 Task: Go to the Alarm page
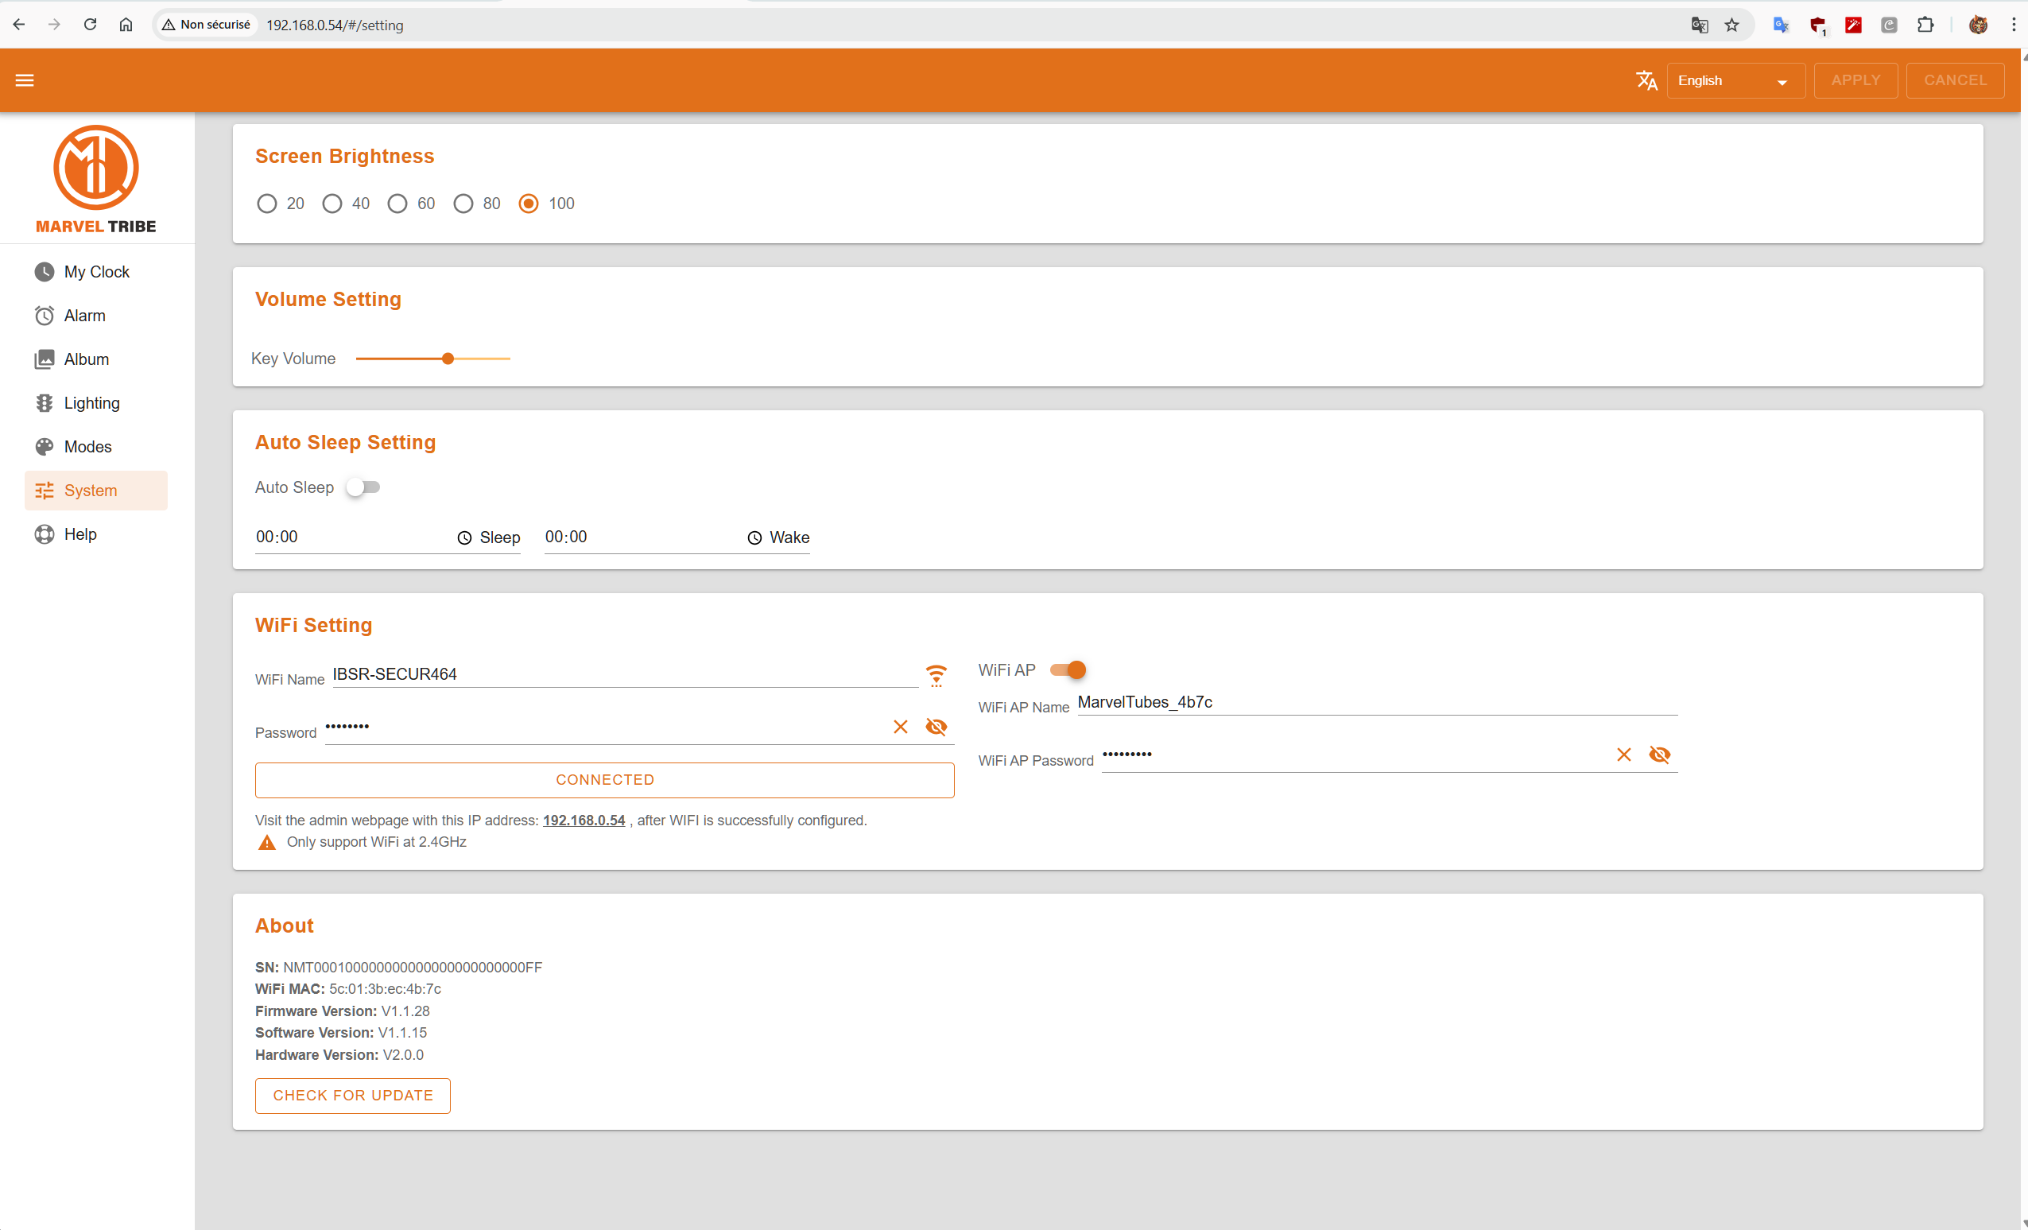tap(84, 316)
